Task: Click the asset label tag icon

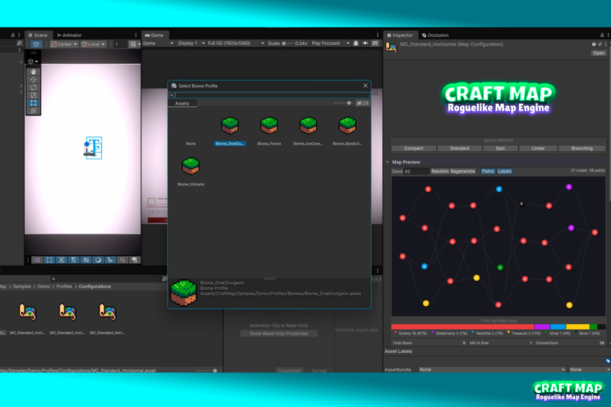Action: (x=608, y=361)
